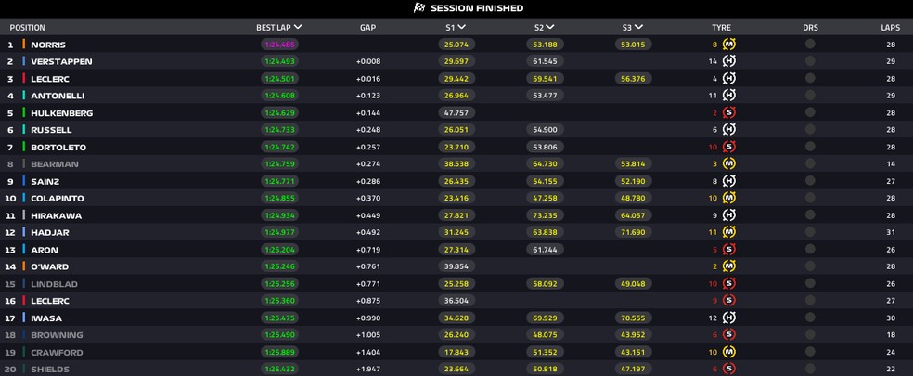This screenshot has width=913, height=376.
Task: Click Browning's best lap 1:25.490
Action: coord(279,334)
